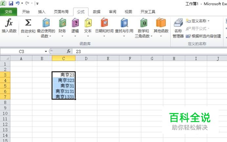This screenshot has height=142, width=227.
Task: Click Define Name (定义名称) button
Action: (x=196, y=21)
